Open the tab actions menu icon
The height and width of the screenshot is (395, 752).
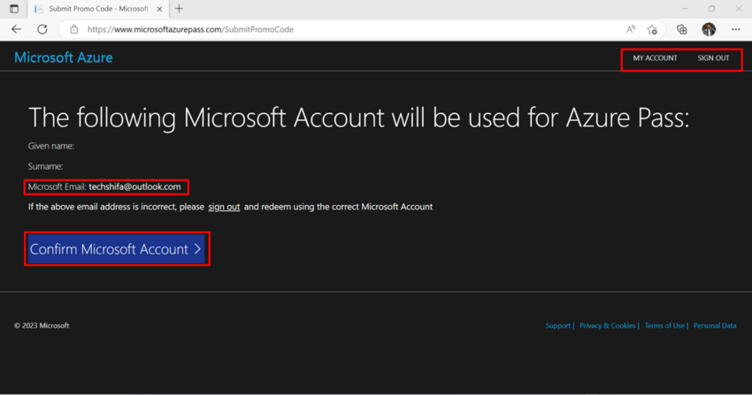pos(14,9)
